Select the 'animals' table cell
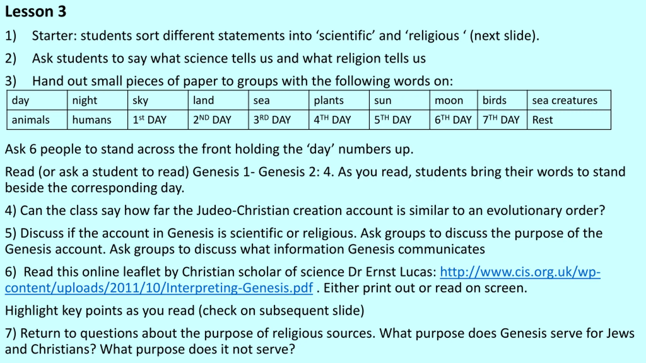This screenshot has width=646, height=363. pyautogui.click(x=37, y=120)
